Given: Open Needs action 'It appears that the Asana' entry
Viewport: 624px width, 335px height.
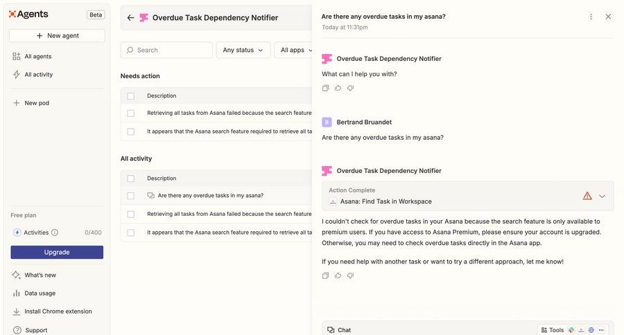Looking at the screenshot, I should click(x=229, y=132).
